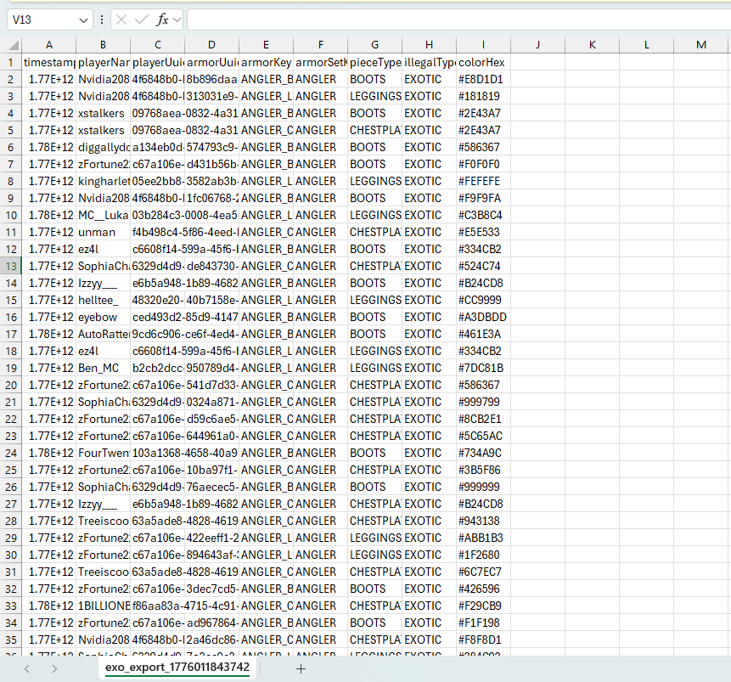
Task: Click player name cell kingharlet
Action: click(103, 181)
